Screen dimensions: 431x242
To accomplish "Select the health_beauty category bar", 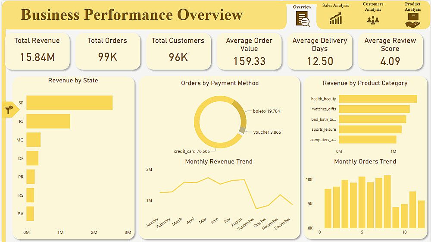I will click(x=378, y=99).
